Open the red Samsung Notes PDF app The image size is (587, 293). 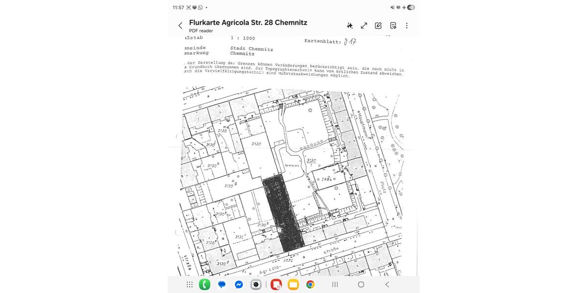[276, 284]
